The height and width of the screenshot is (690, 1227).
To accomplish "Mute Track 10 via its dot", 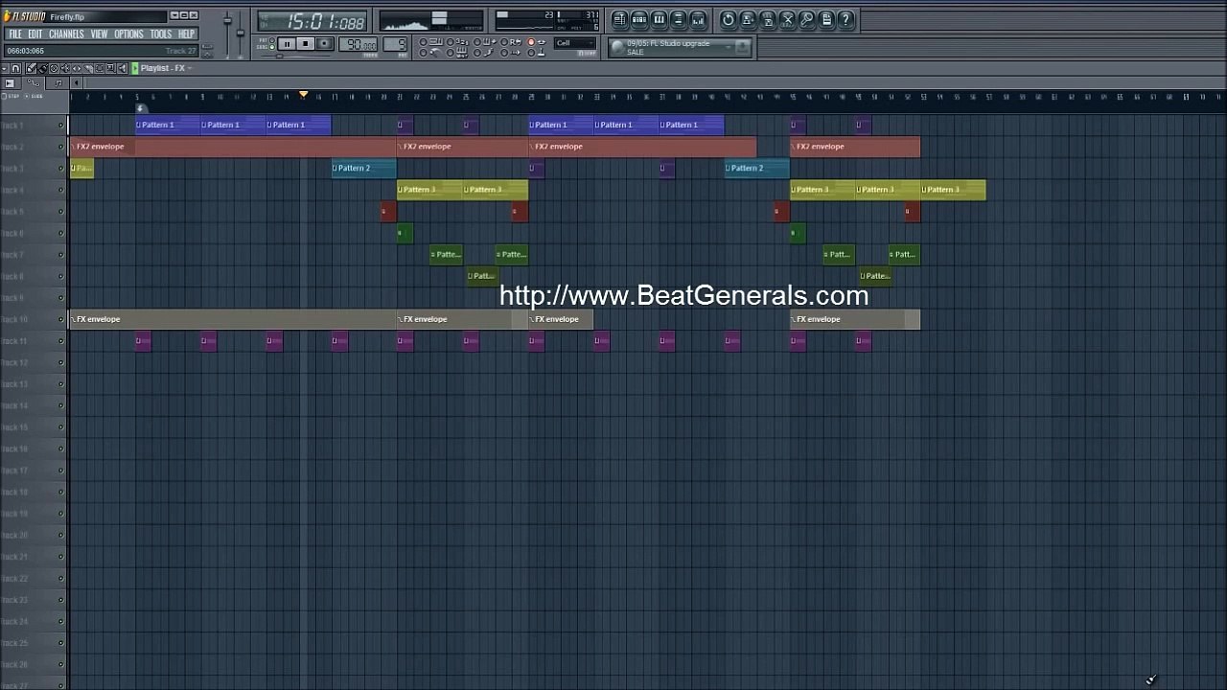I will [x=61, y=319].
